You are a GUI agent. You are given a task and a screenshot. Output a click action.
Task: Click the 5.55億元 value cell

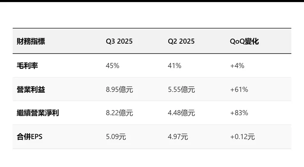pyautogui.click(x=181, y=89)
